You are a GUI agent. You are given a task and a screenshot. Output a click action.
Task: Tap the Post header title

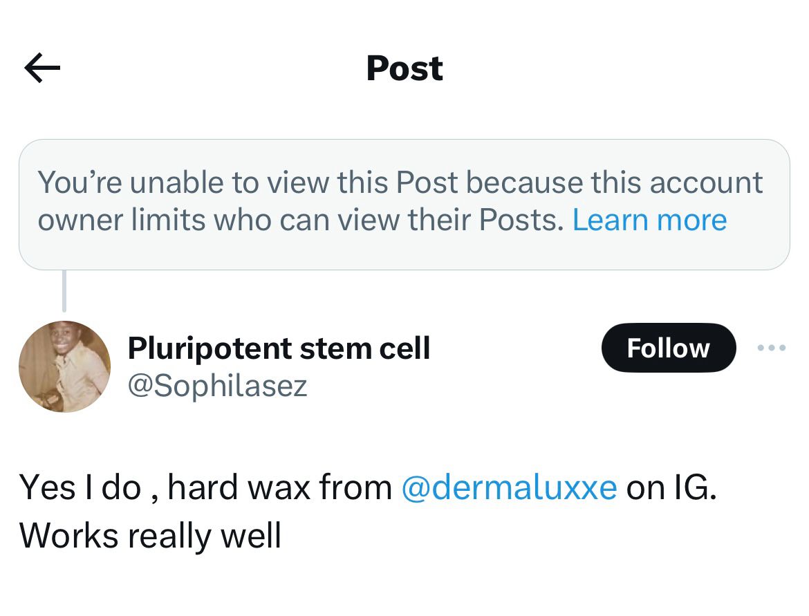click(404, 68)
